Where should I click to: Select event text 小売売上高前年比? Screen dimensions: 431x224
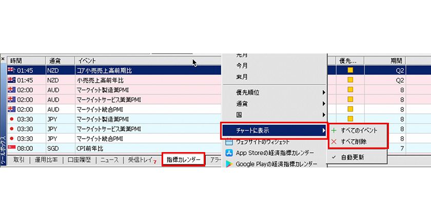click(101, 80)
